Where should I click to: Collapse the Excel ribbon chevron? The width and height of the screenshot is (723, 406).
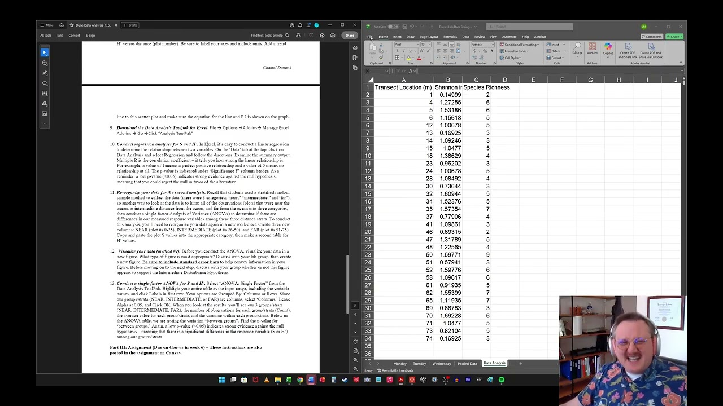point(681,62)
